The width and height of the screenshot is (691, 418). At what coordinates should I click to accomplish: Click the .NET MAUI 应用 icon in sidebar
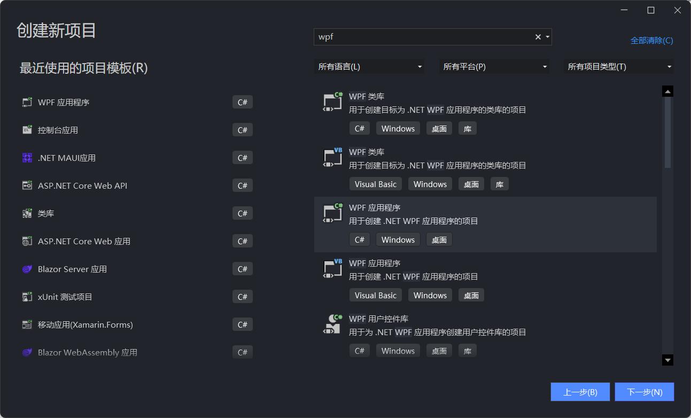pos(27,157)
